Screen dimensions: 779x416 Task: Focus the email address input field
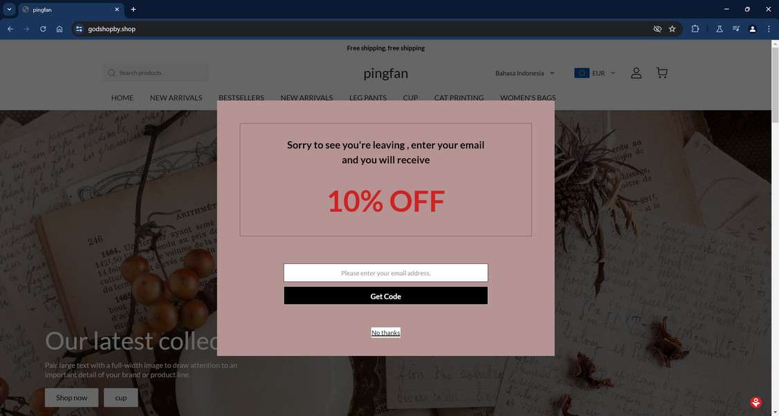coord(385,272)
